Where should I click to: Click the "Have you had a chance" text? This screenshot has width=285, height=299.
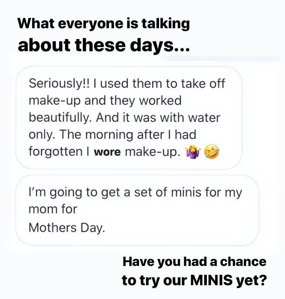point(194,261)
